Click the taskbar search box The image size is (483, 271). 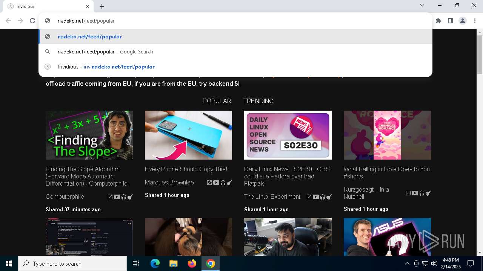pyautogui.click(x=72, y=263)
